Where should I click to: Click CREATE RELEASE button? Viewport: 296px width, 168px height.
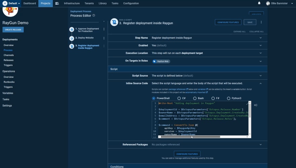13,30
